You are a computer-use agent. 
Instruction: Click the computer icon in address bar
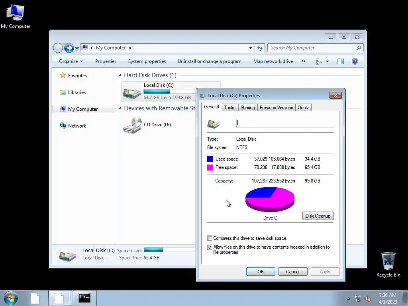tap(84, 48)
